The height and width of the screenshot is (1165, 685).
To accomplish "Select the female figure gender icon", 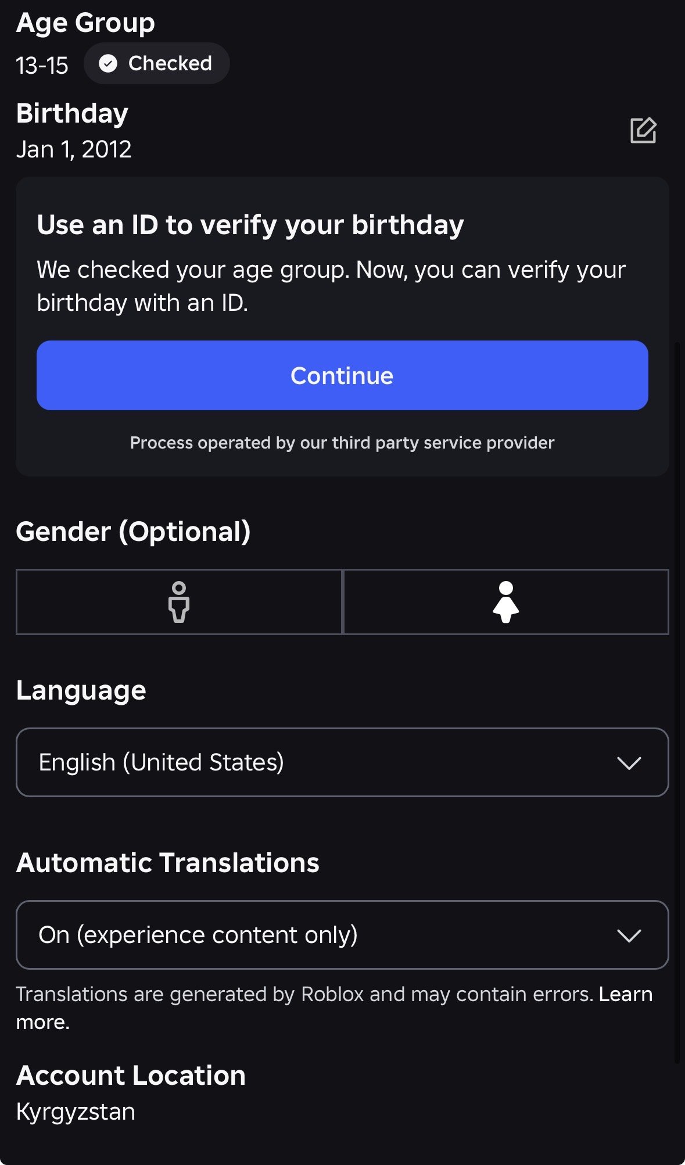I will coord(506,602).
